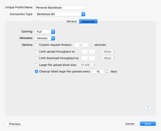Open the Connection Type dropdown
This screenshot has width=161, height=131.
[60, 14]
